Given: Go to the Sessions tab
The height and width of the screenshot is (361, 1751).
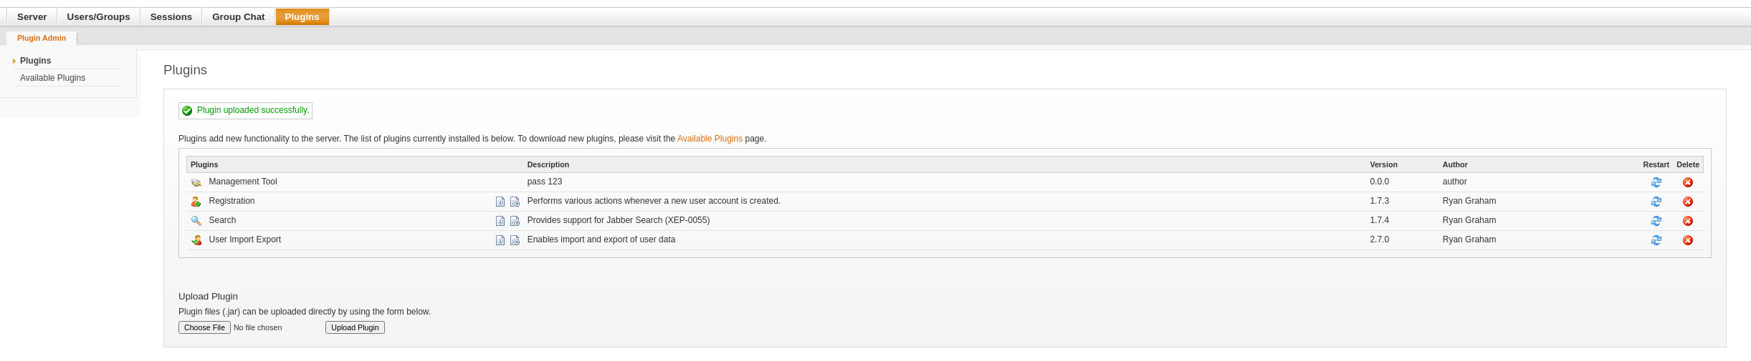Looking at the screenshot, I should click(x=171, y=16).
